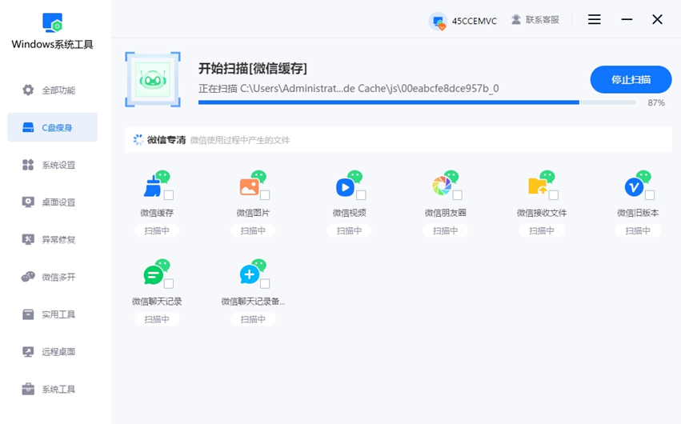This screenshot has width=681, height=424.
Task: Open the hamburger menu in title bar
Action: point(594,19)
